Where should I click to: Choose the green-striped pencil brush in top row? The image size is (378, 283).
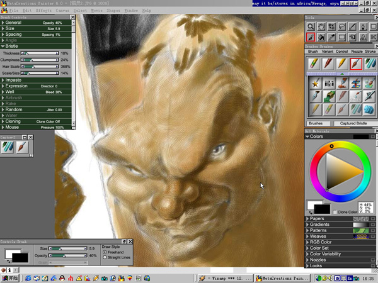314,64
